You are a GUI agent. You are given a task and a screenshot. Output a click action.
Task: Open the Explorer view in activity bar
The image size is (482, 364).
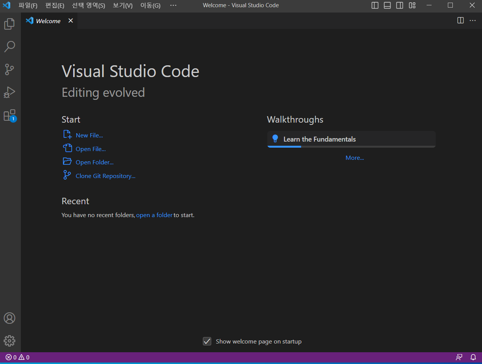pyautogui.click(x=9, y=24)
